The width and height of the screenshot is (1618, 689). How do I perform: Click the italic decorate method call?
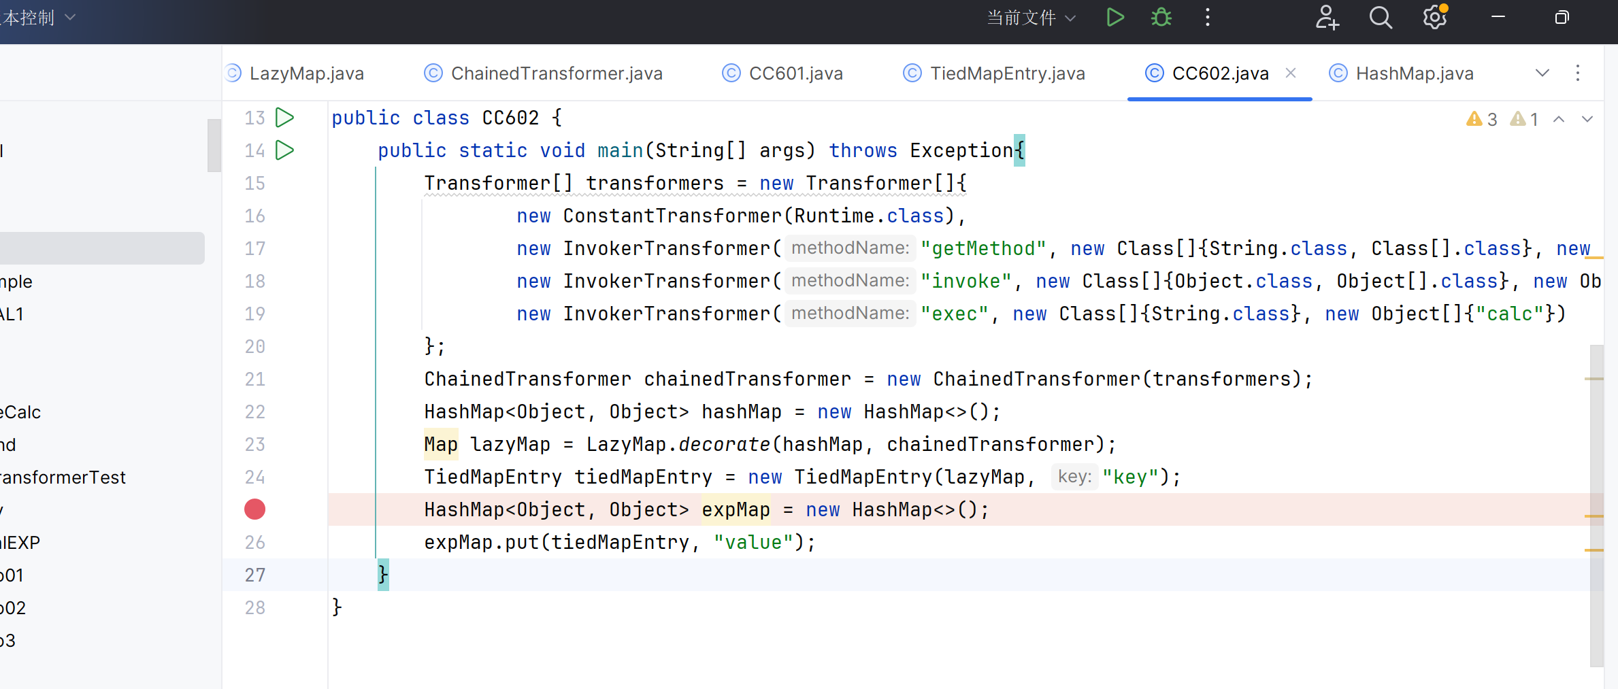pos(724,444)
